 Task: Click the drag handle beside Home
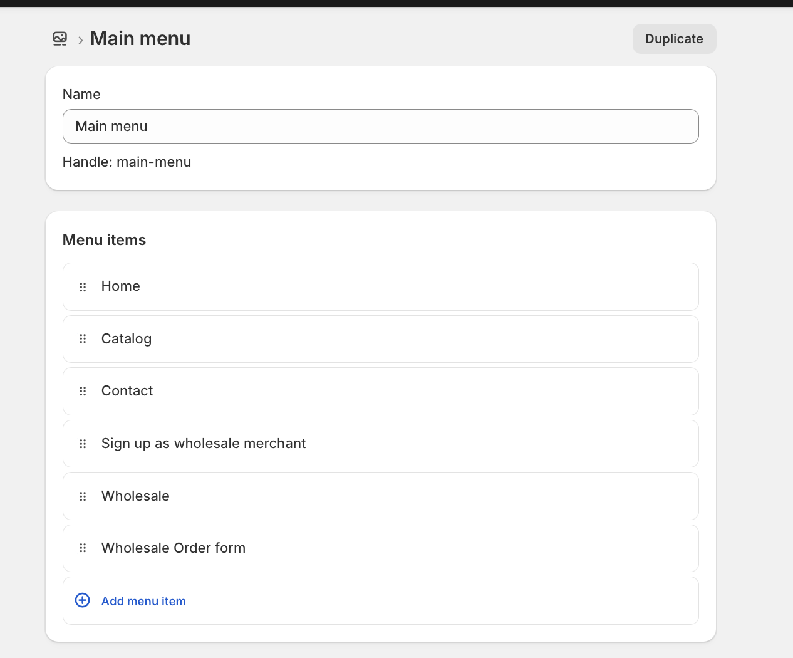click(83, 287)
